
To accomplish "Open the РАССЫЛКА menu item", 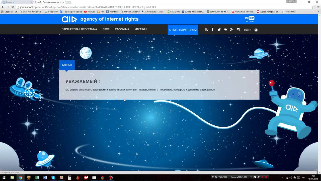I will click(122, 29).
